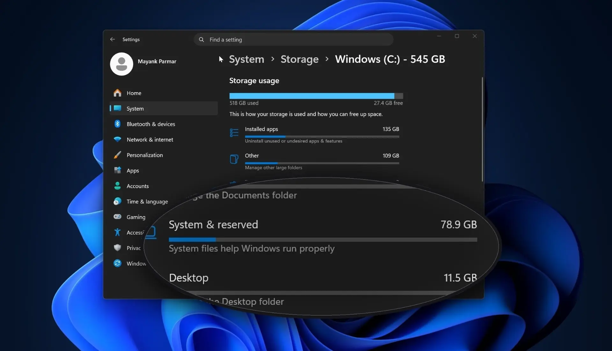Click the Time & language clock icon
The image size is (612, 351).
tap(117, 201)
